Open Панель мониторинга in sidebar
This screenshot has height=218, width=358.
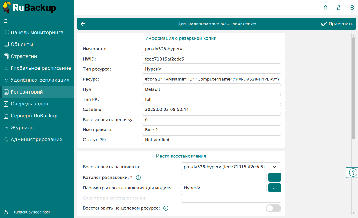(37, 33)
